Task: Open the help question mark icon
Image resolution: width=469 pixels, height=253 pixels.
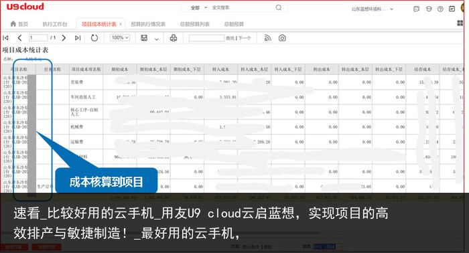Action: pyautogui.click(x=440, y=9)
